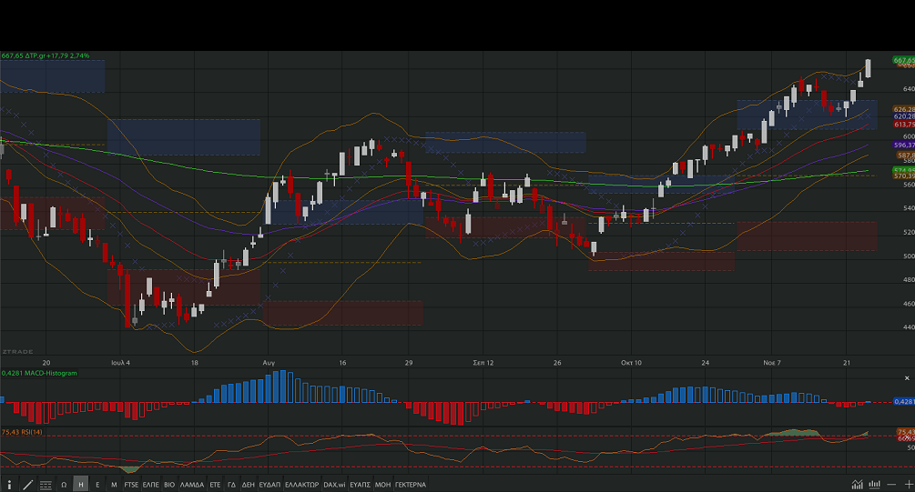915x492 pixels.
Task: Open the FTSE symbol tab
Action: (131, 485)
